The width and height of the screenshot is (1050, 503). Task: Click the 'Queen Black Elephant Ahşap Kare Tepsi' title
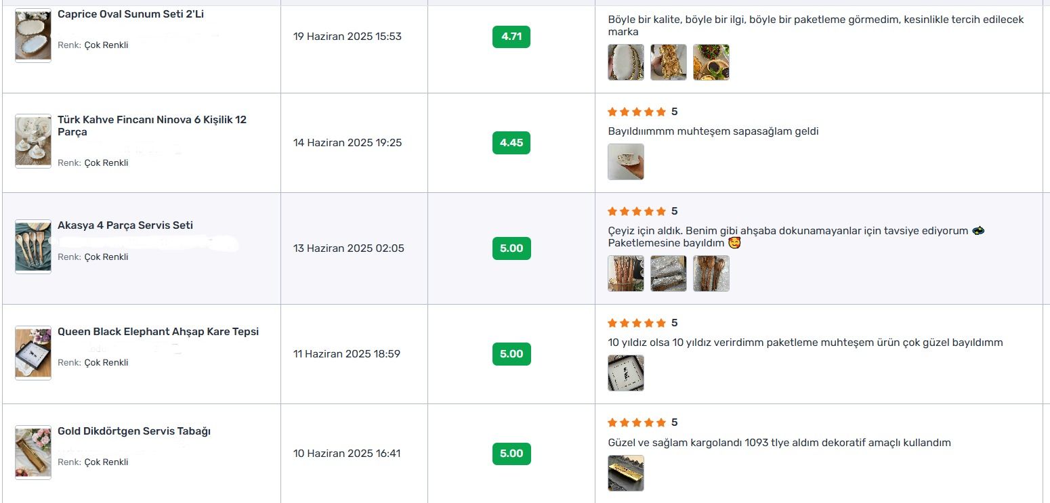pyautogui.click(x=158, y=332)
